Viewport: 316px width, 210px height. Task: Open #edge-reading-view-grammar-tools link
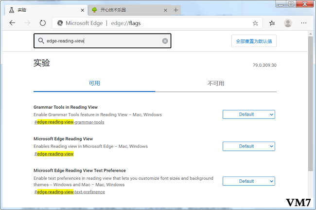point(70,122)
